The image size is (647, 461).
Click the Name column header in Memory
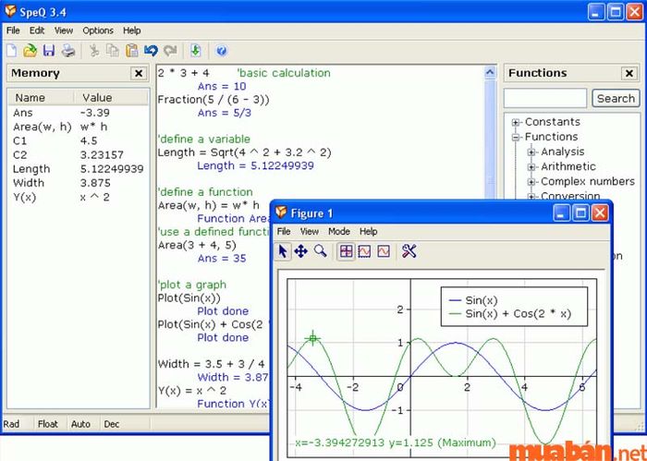42,98
